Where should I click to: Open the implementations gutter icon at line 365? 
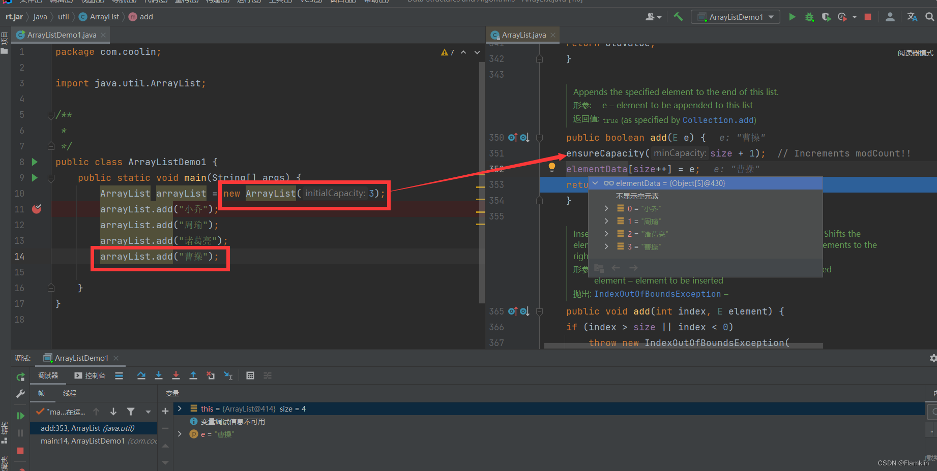pyautogui.click(x=524, y=311)
